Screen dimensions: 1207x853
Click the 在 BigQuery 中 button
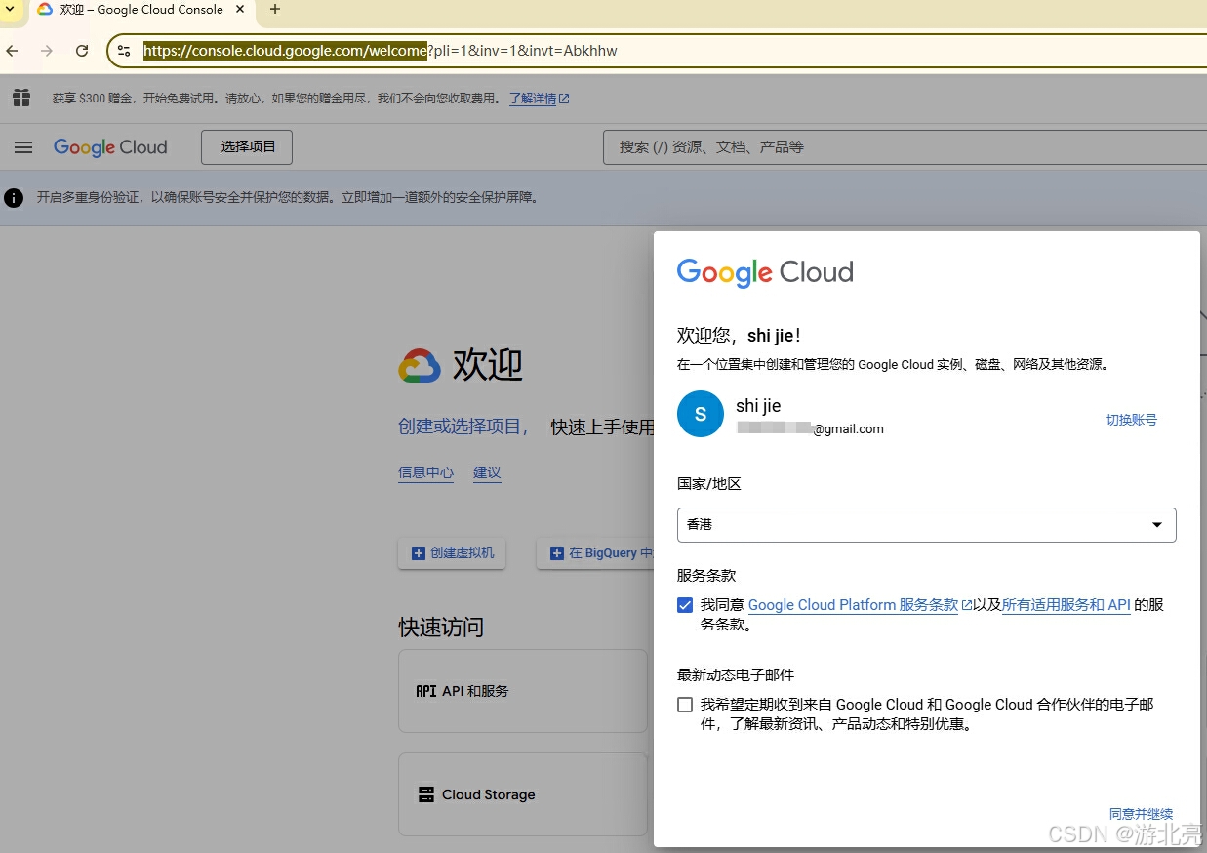tap(594, 553)
